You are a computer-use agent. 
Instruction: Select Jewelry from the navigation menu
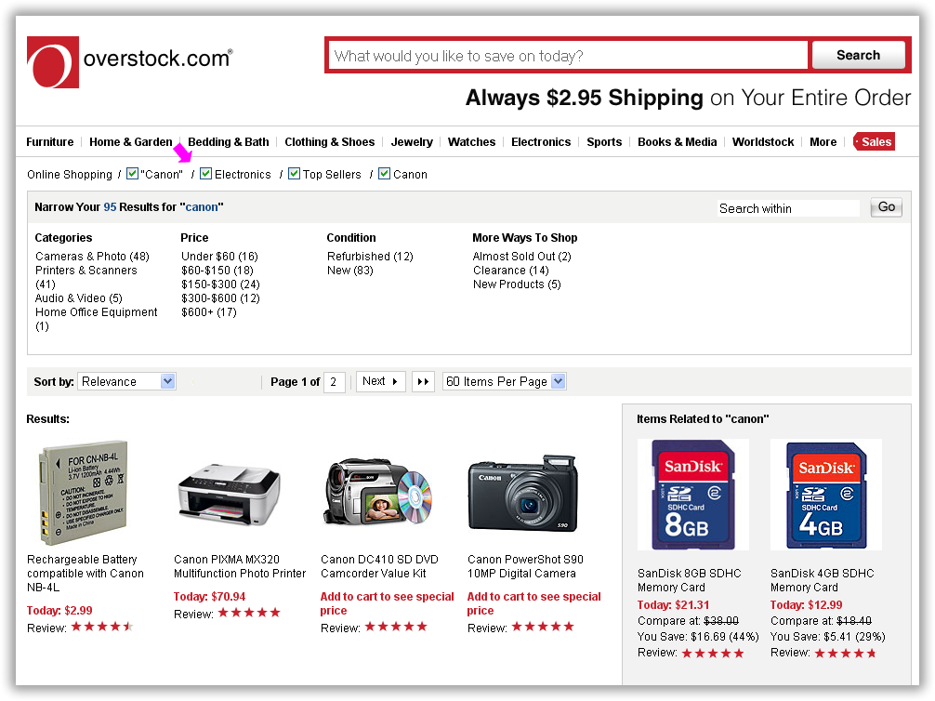pos(412,142)
